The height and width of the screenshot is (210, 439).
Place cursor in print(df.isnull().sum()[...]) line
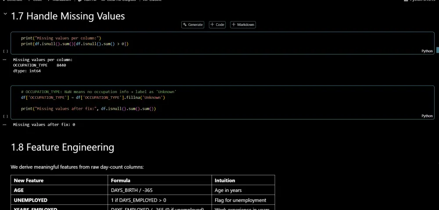coord(75,43)
